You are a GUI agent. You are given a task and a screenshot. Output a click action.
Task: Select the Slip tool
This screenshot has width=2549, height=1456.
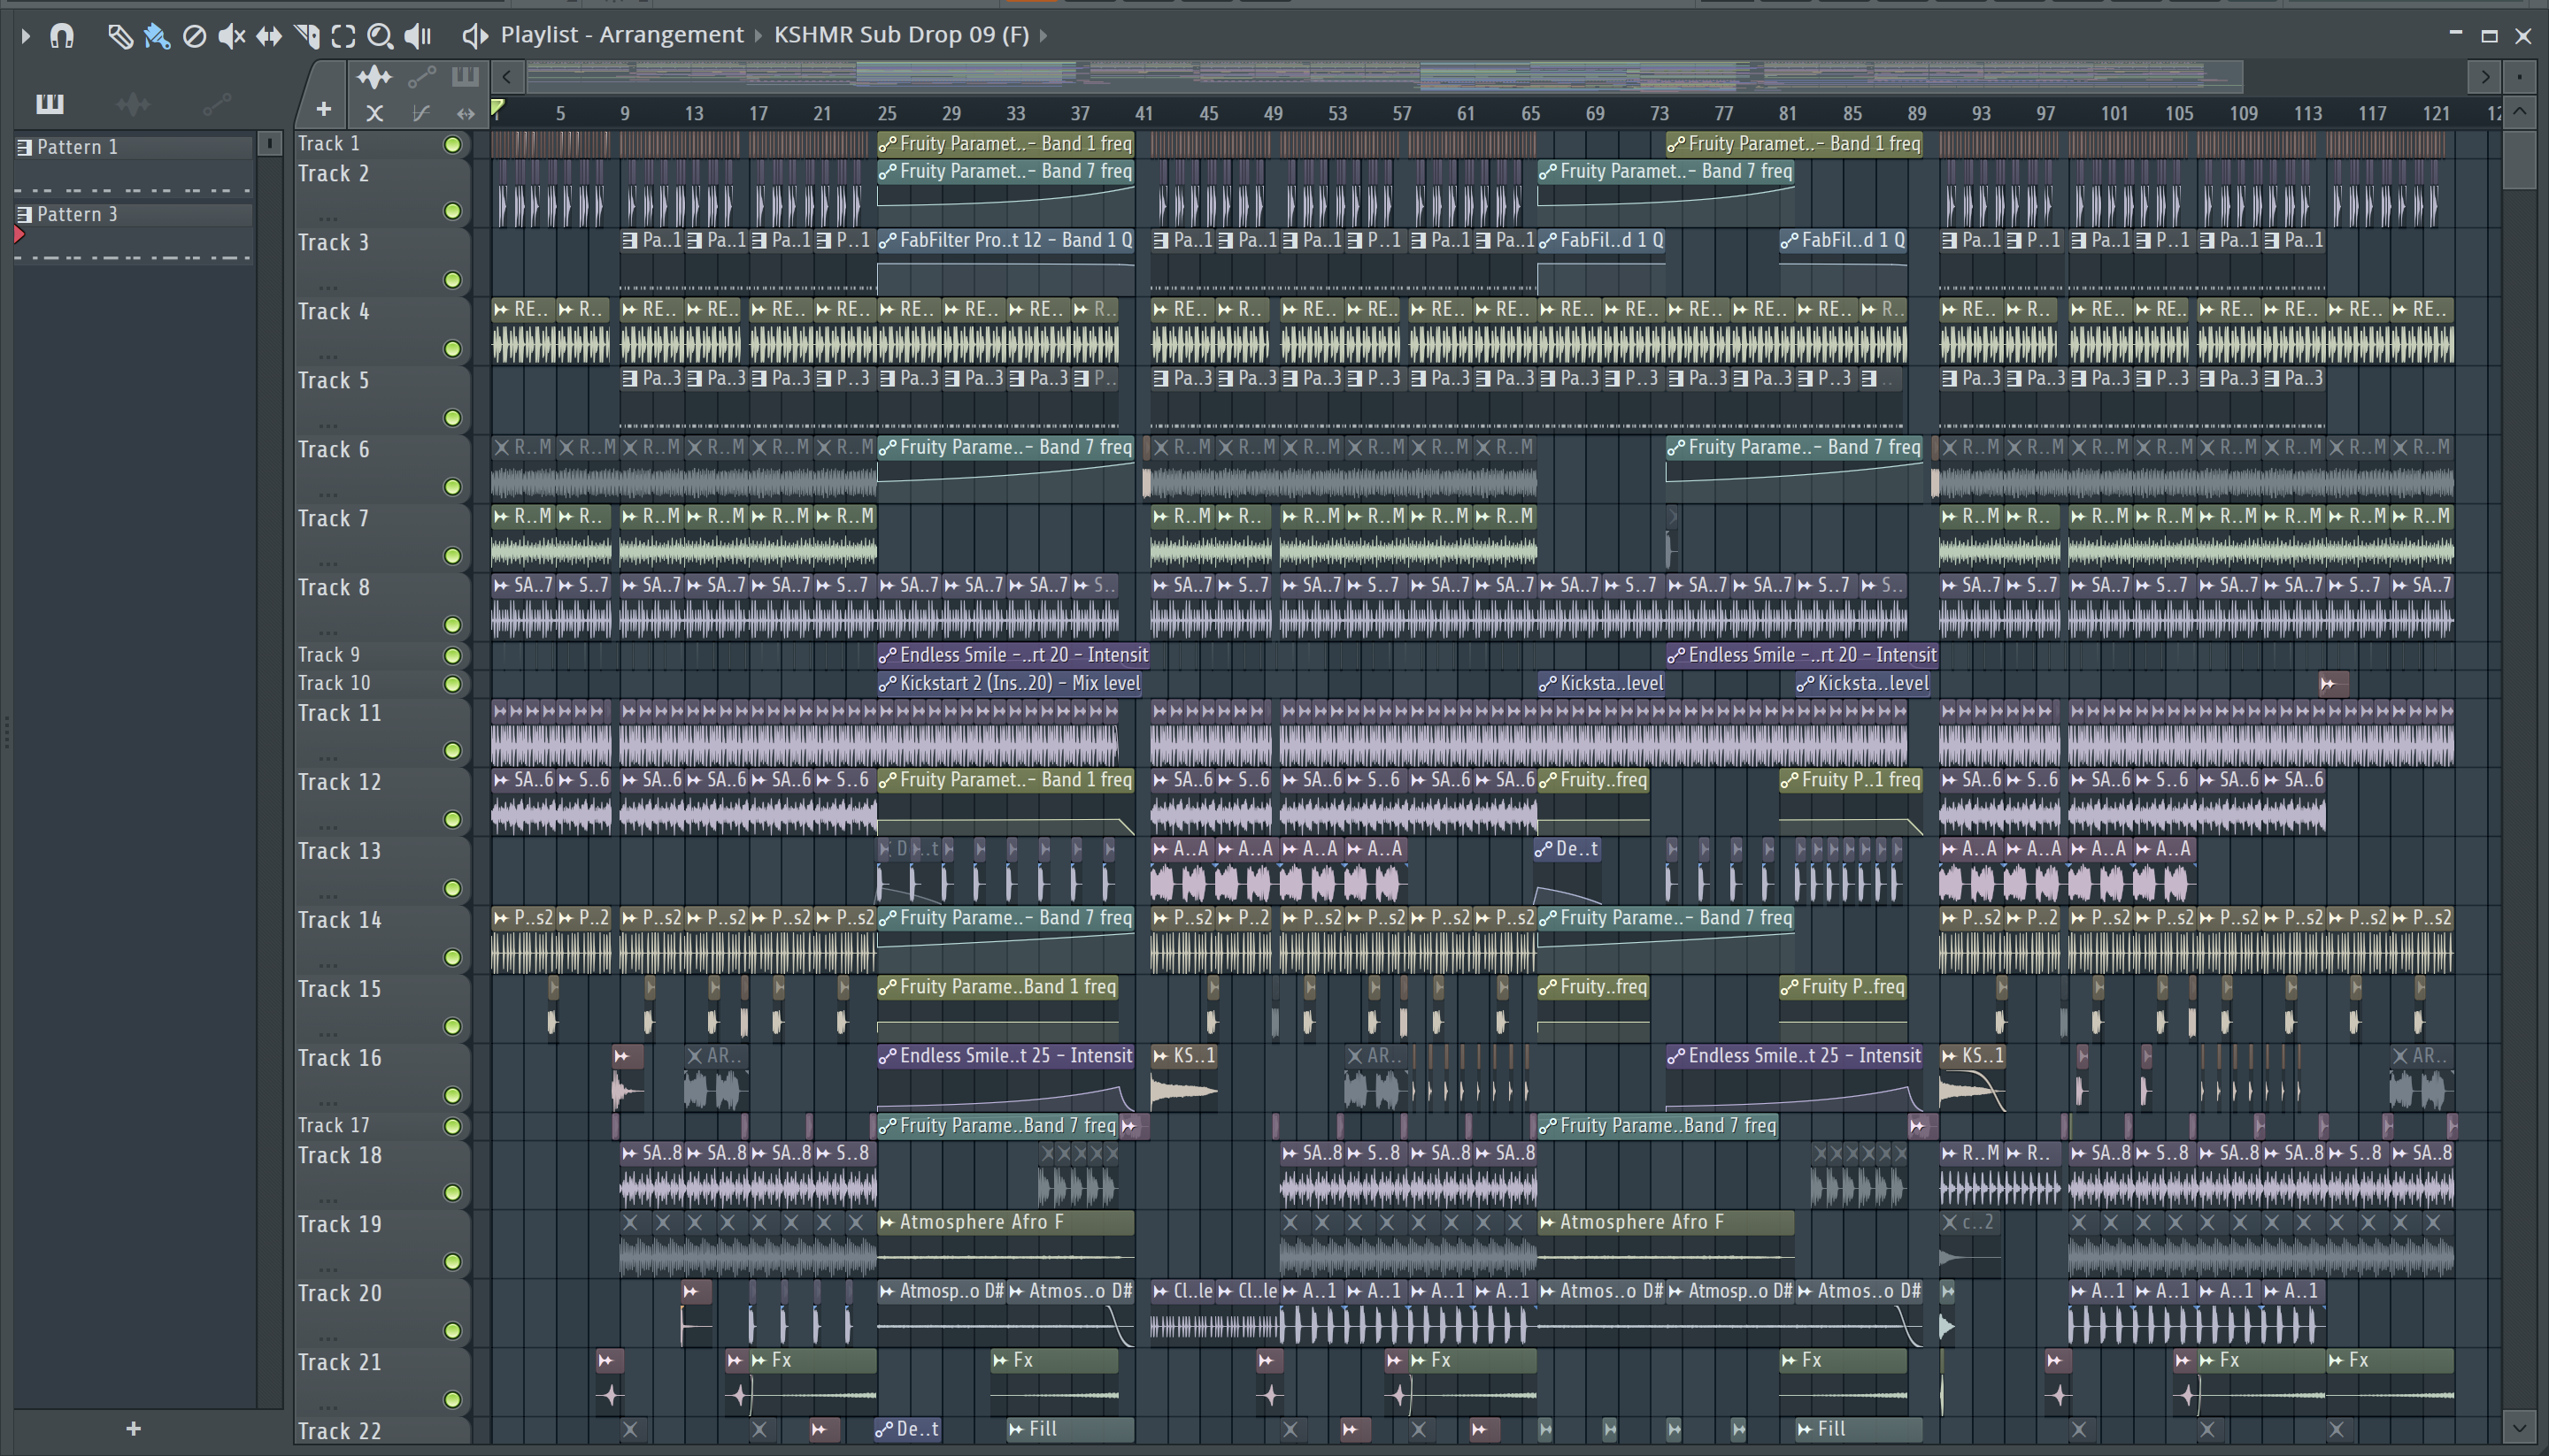click(x=269, y=37)
